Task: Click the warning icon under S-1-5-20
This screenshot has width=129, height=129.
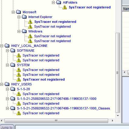Action: tap(19, 94)
